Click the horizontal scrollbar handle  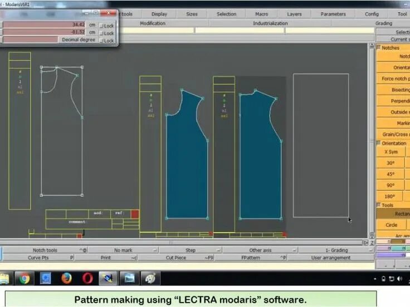coord(171,242)
